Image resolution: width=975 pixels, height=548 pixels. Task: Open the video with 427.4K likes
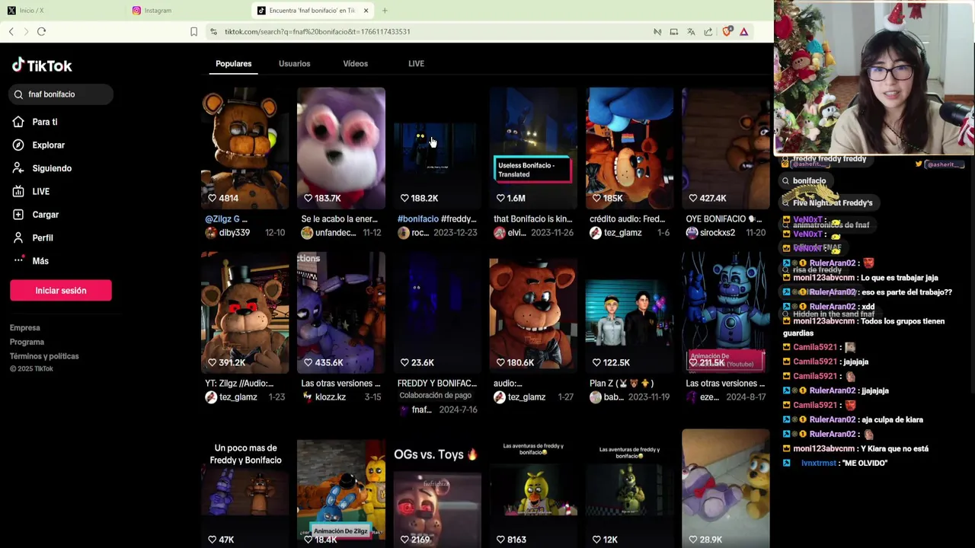click(x=725, y=148)
